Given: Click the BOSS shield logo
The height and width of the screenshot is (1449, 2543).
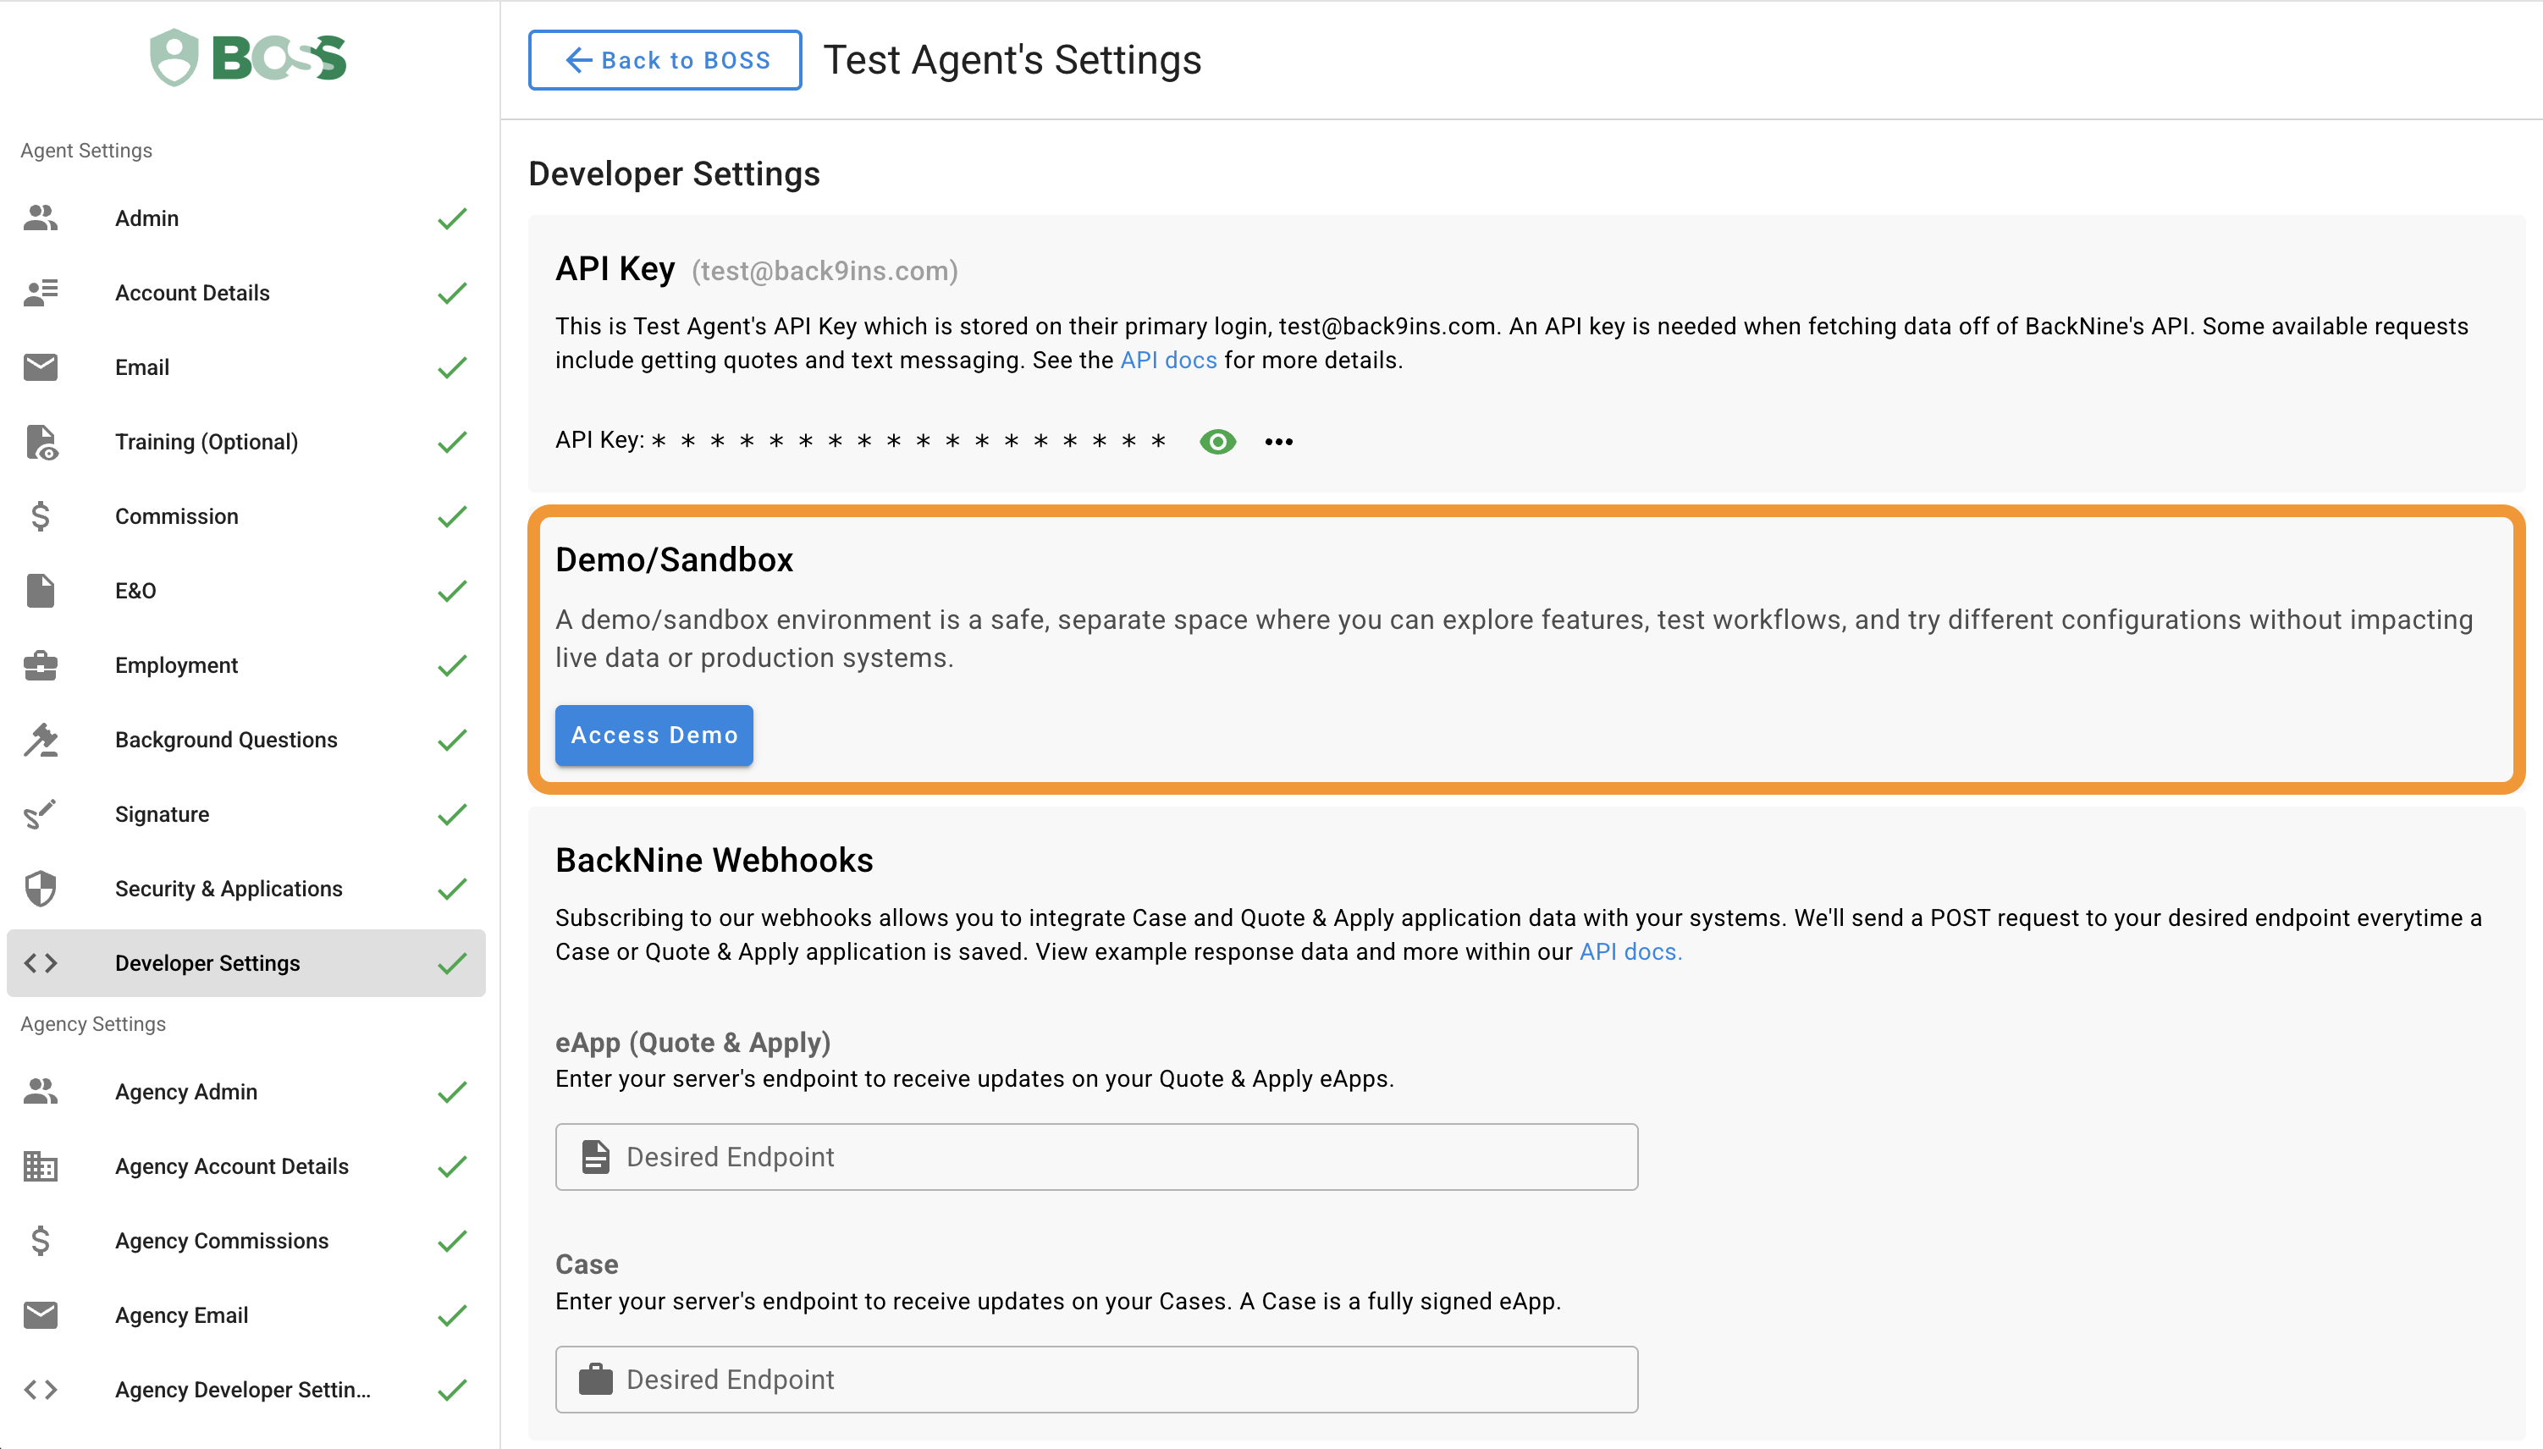Looking at the screenshot, I should pos(174,58).
